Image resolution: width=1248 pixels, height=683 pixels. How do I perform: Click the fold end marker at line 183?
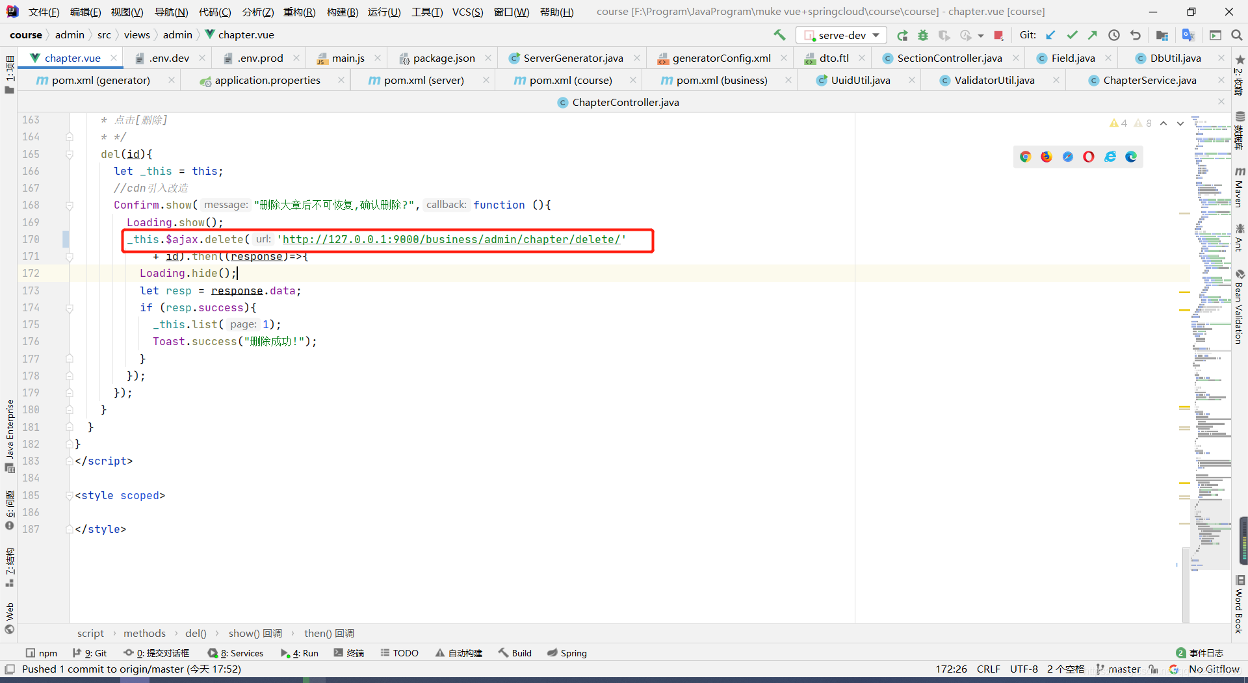coord(69,461)
